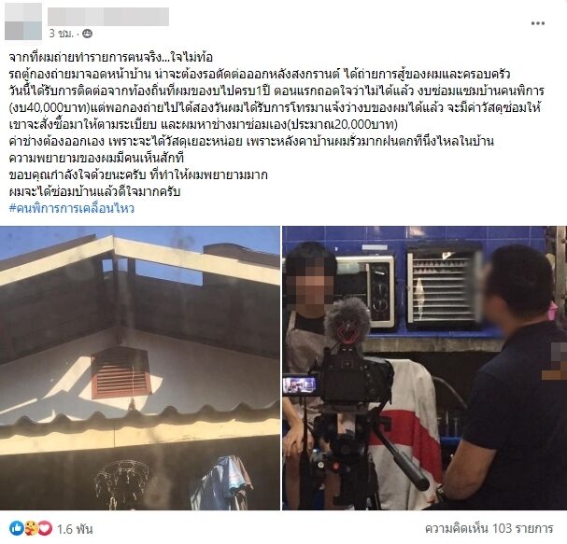The image size is (567, 544).
Task: Click the Care hug reaction icon
Action: tap(31, 529)
